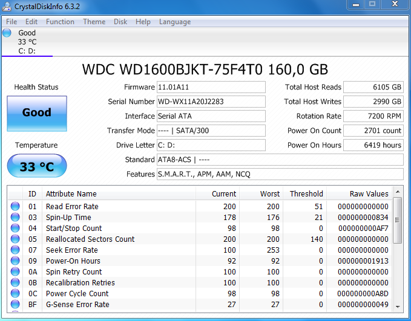Select the Start/Stop Count attribute name
This screenshot has width=411, height=321.
tap(74, 229)
